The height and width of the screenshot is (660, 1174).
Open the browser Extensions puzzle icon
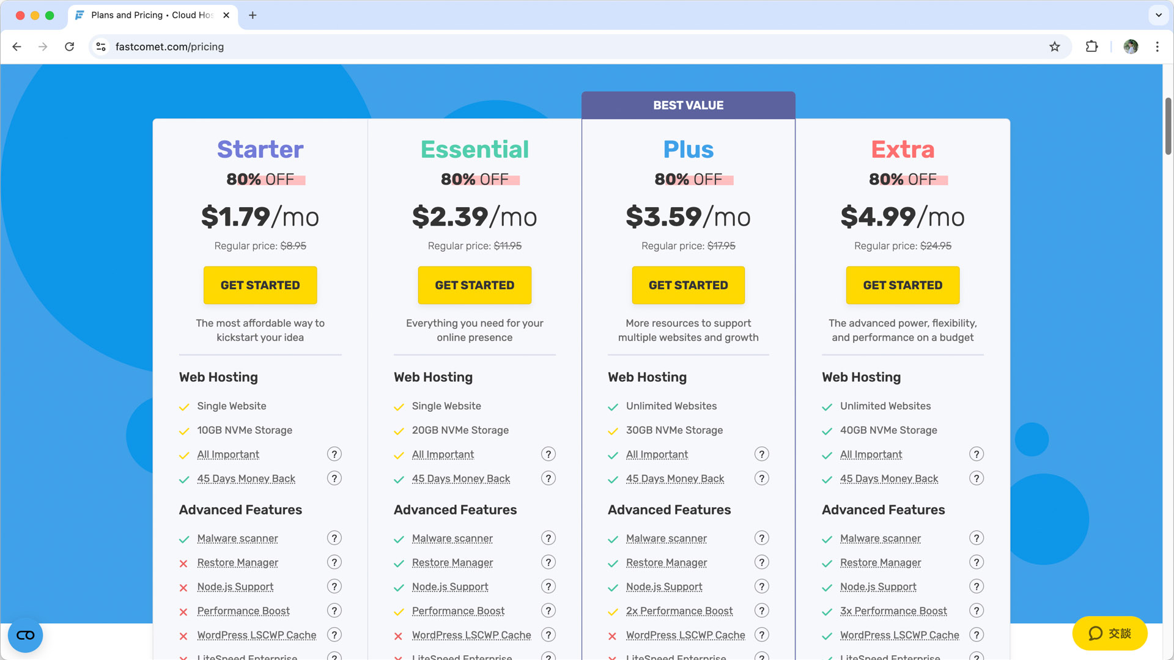(x=1091, y=47)
